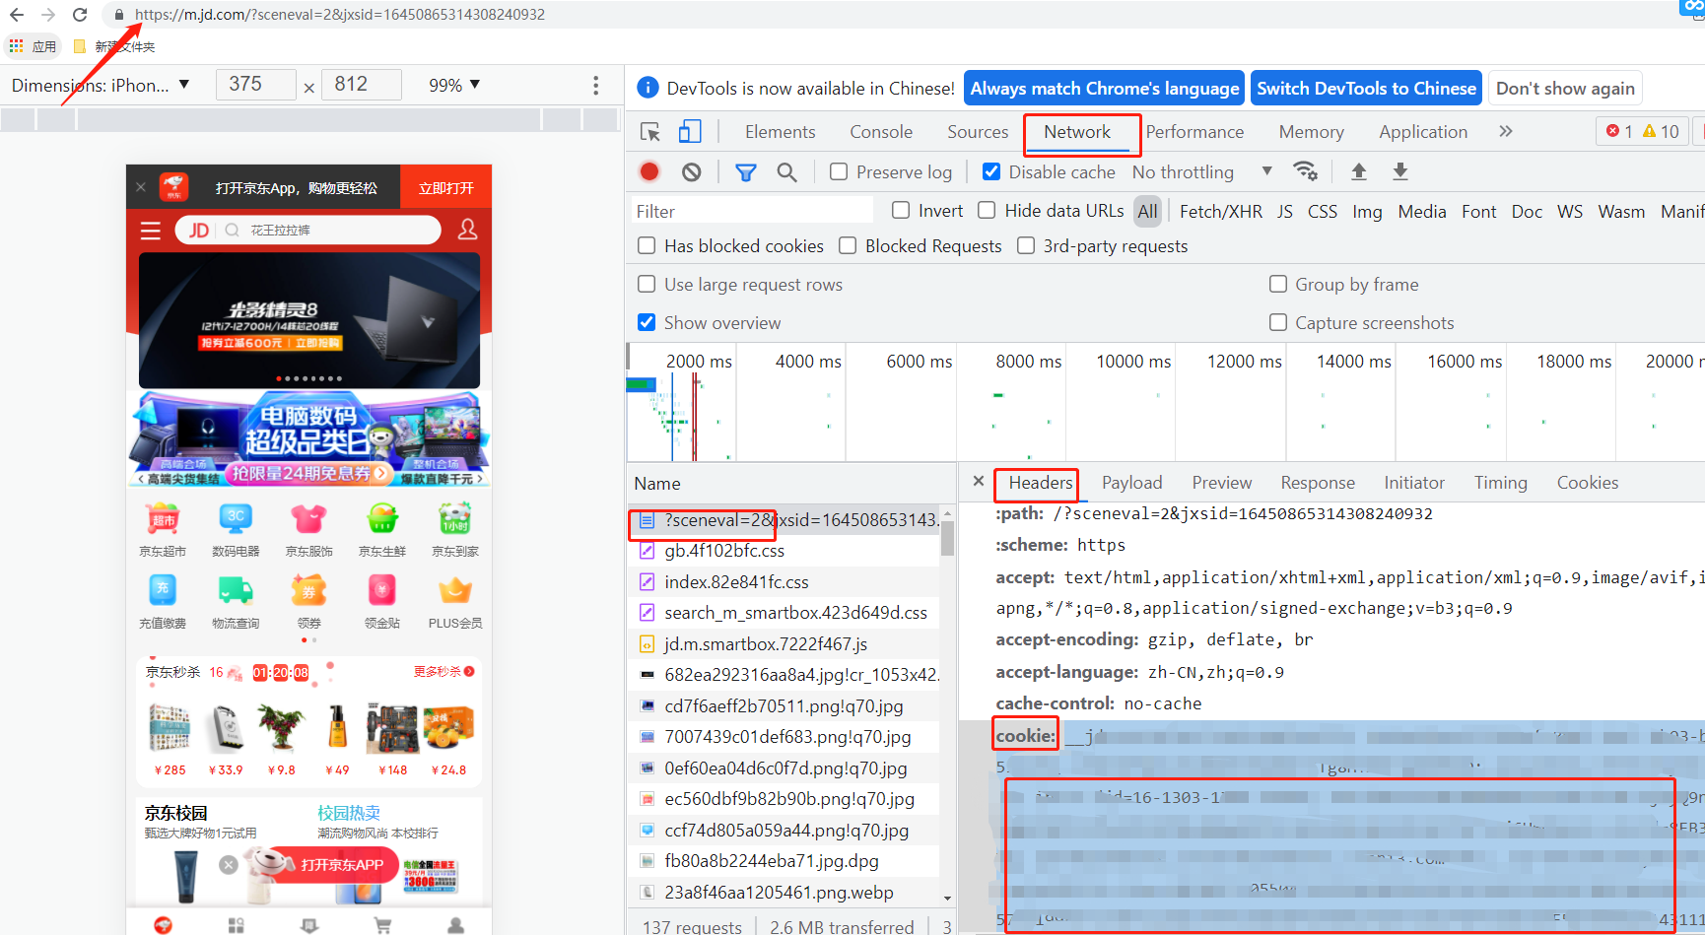Open PLUS会员 category icon
This screenshot has width=1705, height=935.
455,601
